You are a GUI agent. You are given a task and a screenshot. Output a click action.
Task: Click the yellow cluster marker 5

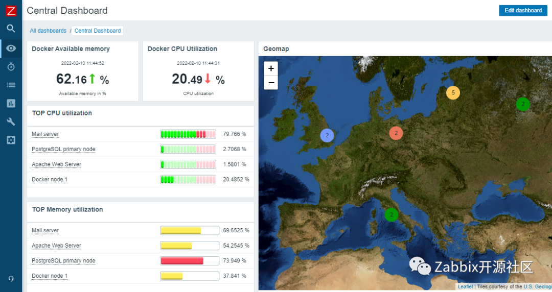tap(453, 92)
